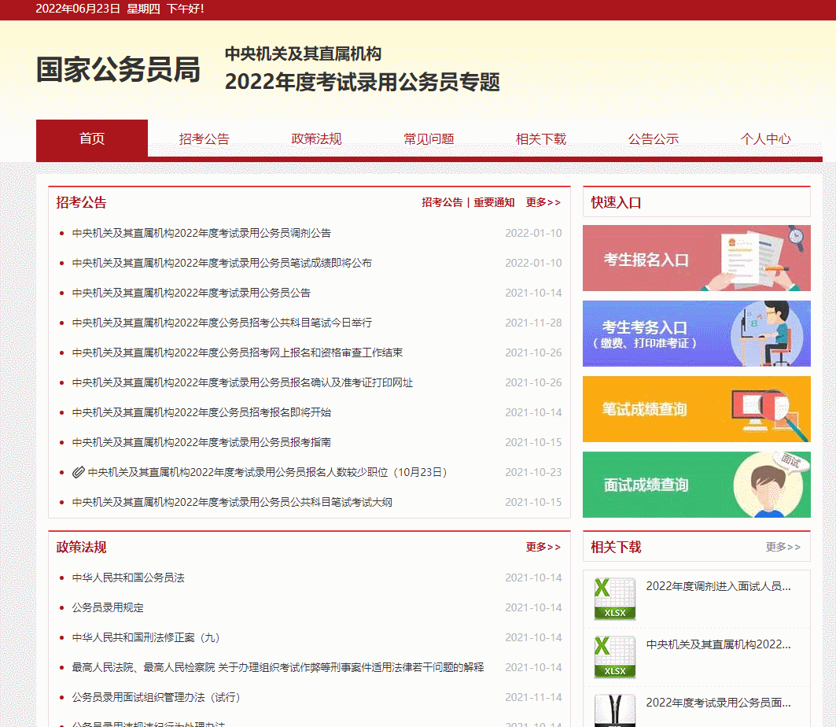Open 中华人民共和国刑法修正案（九）link
The width and height of the screenshot is (836, 727).
click(x=146, y=637)
